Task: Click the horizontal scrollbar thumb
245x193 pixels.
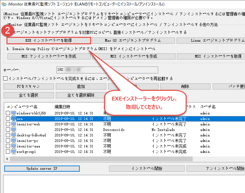Action: pos(101,159)
